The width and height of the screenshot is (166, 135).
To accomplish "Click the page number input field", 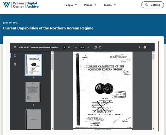I will (64, 47).
